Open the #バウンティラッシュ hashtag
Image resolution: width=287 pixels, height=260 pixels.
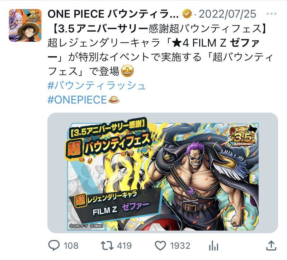pyautogui.click(x=97, y=86)
